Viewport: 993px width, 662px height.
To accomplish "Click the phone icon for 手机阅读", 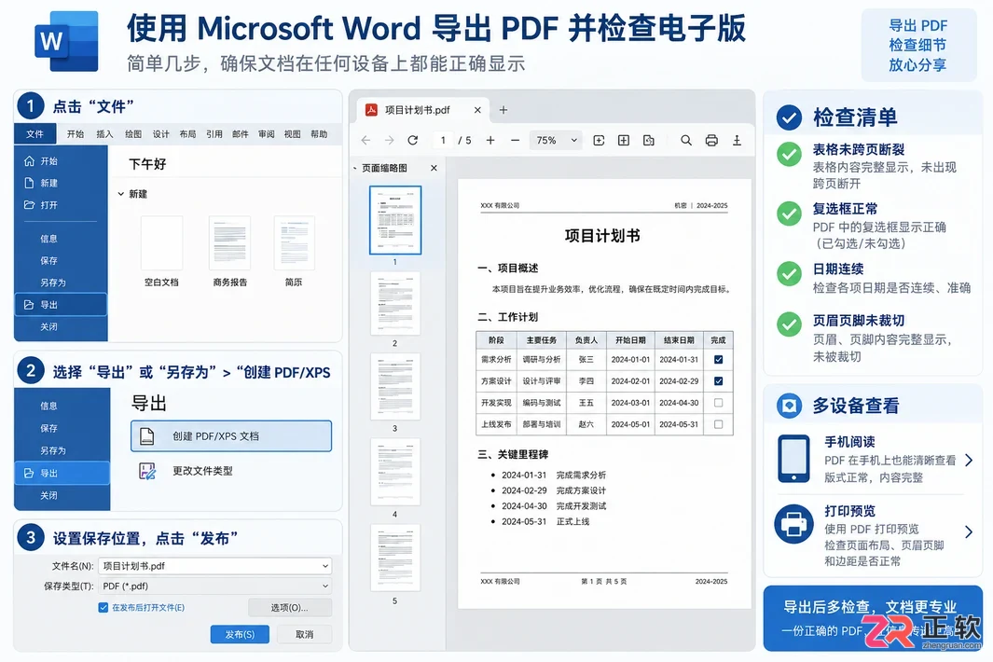I will pos(794,459).
